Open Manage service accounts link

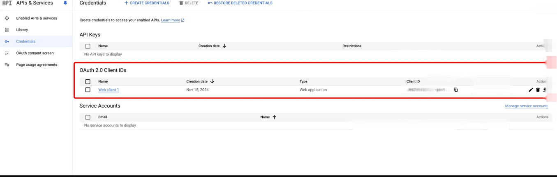pos(526,106)
